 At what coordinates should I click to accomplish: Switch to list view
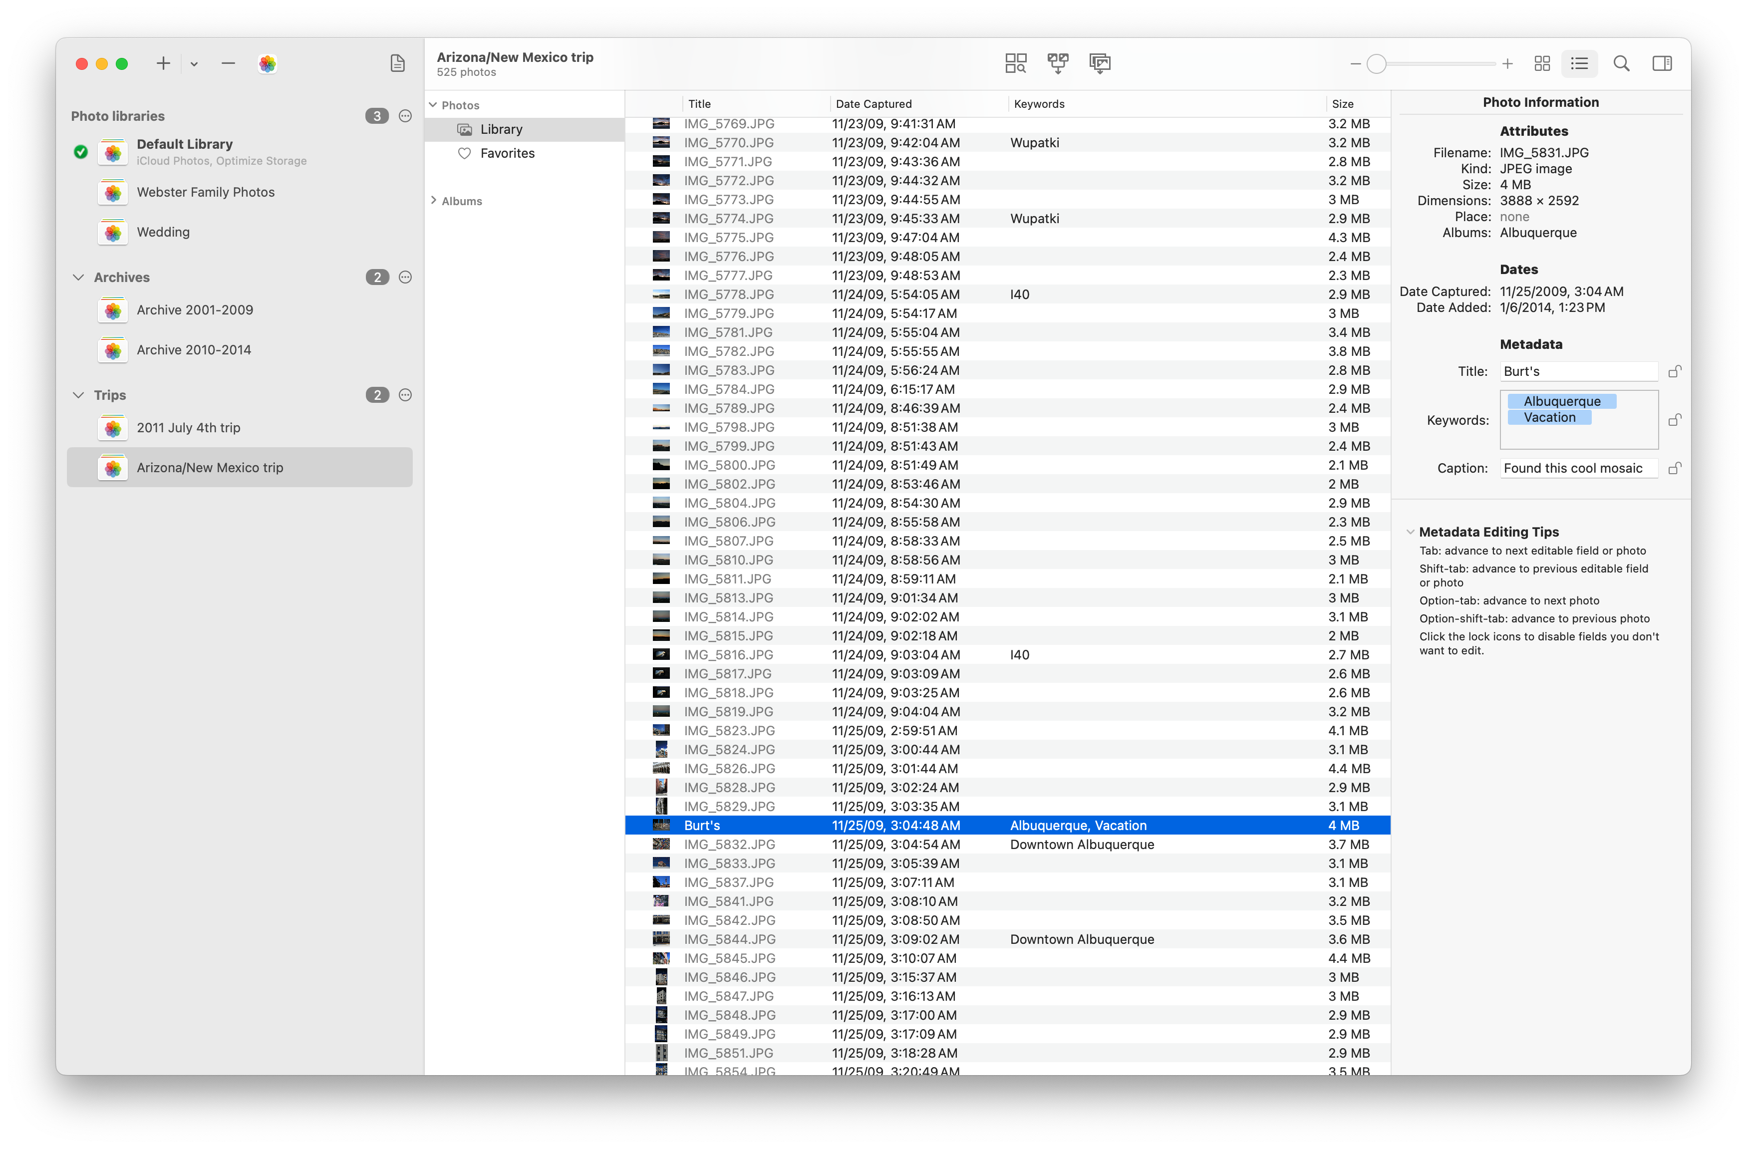tap(1579, 64)
